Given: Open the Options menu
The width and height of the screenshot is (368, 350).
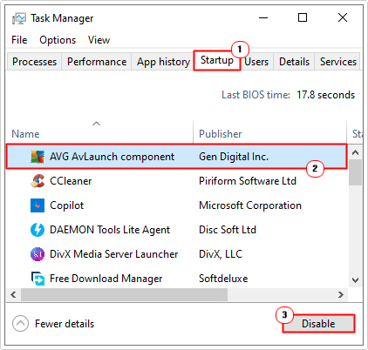Looking at the screenshot, I should [x=58, y=40].
